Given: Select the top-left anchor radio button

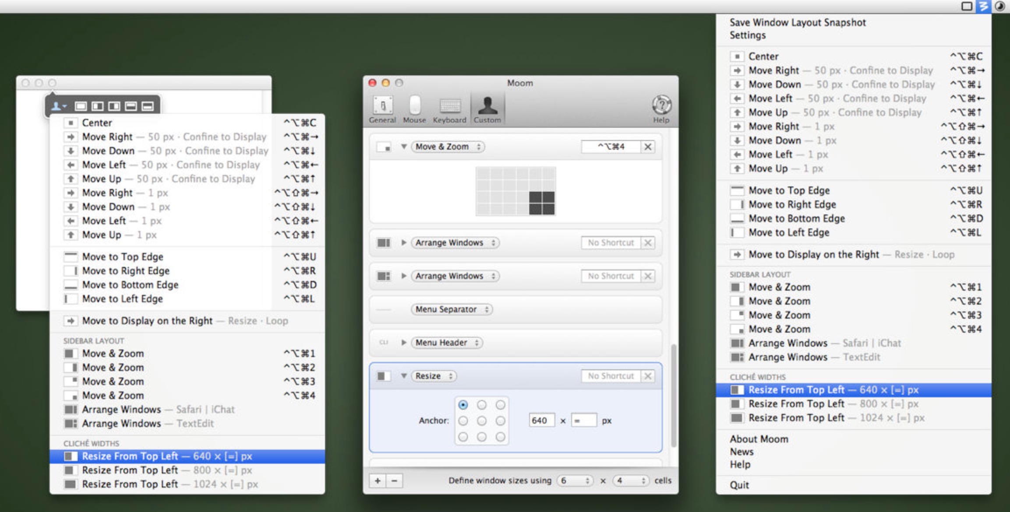Looking at the screenshot, I should click(x=463, y=405).
